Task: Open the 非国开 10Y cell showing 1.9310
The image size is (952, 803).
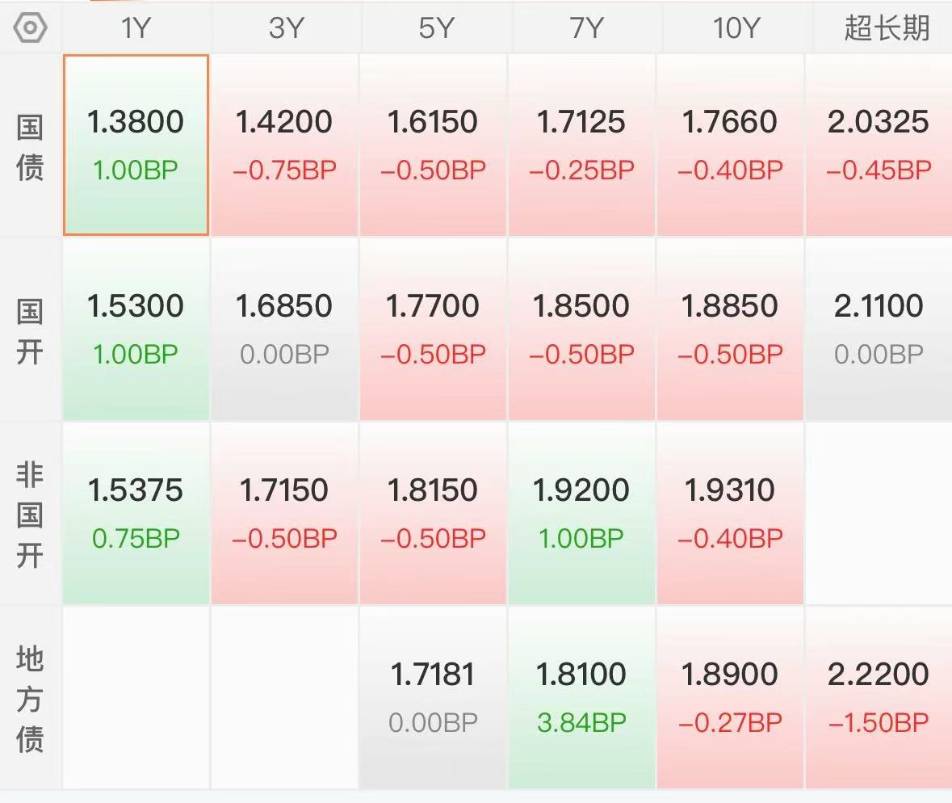Action: click(x=730, y=514)
